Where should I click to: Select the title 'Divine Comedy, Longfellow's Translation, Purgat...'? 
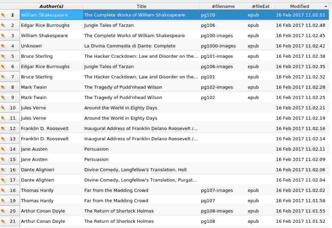(141, 180)
